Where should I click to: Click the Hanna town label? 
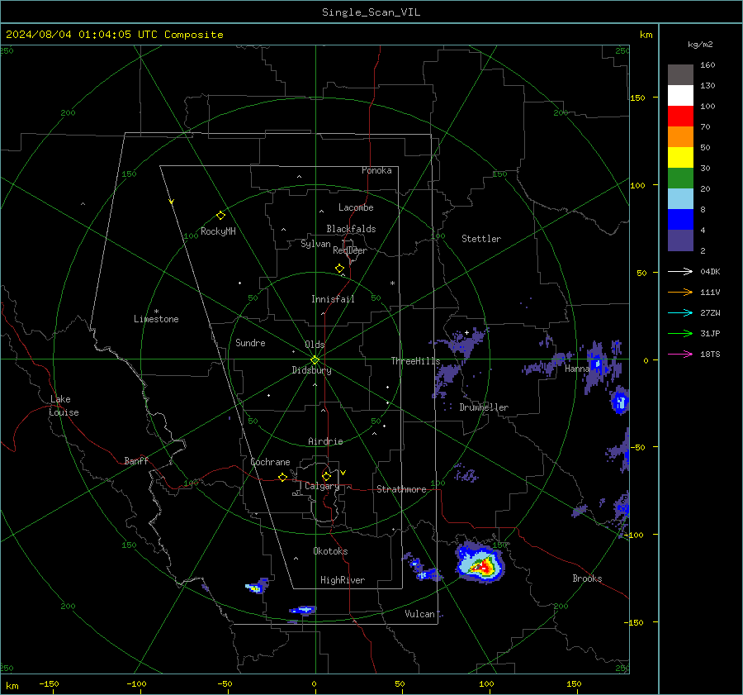pyautogui.click(x=577, y=369)
